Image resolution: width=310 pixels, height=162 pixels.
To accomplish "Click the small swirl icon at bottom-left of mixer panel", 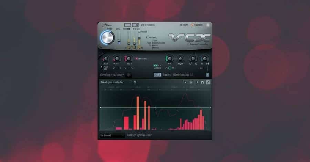I will point(100,47).
